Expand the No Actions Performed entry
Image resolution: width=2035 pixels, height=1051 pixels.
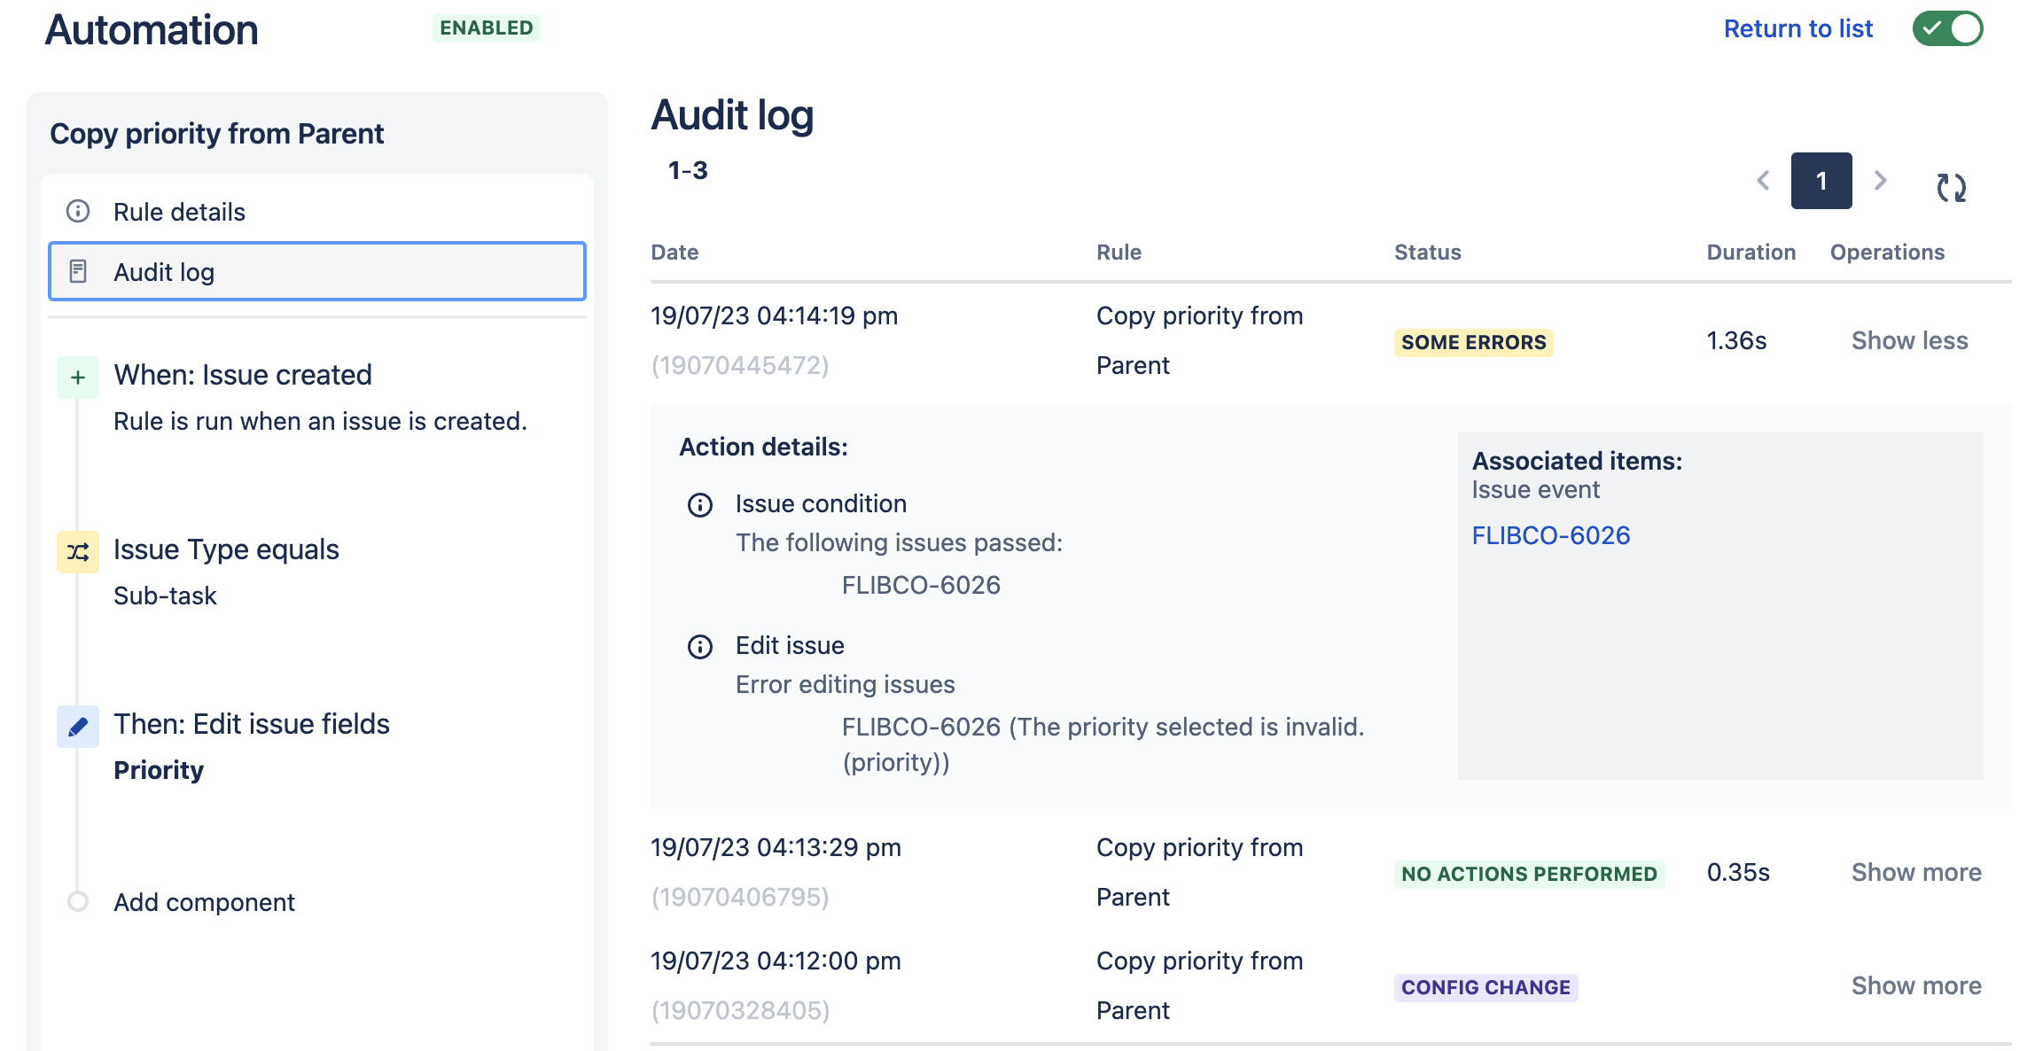pos(1916,872)
